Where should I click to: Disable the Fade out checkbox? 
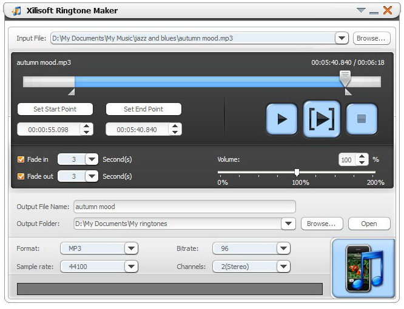pos(21,176)
